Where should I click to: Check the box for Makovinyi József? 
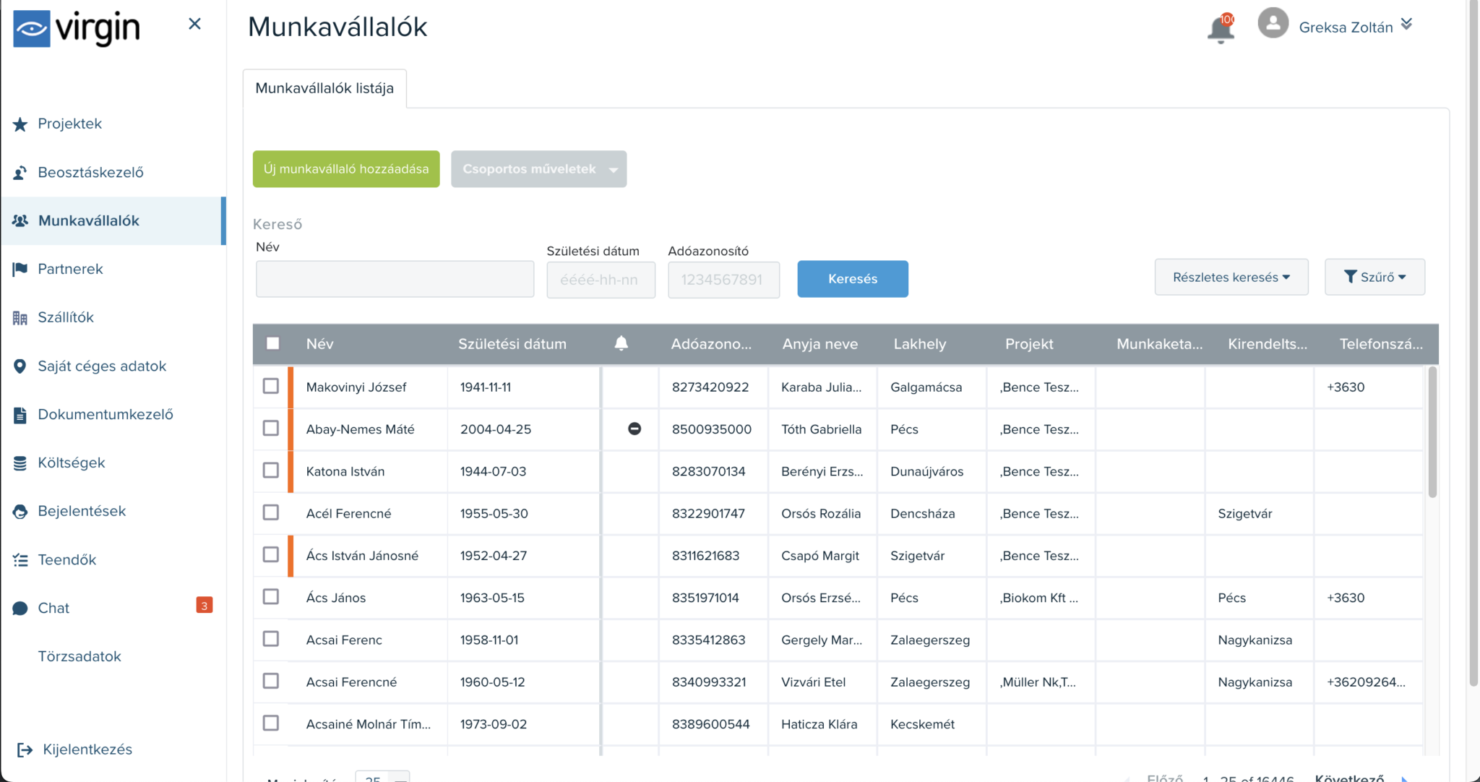[x=271, y=386]
